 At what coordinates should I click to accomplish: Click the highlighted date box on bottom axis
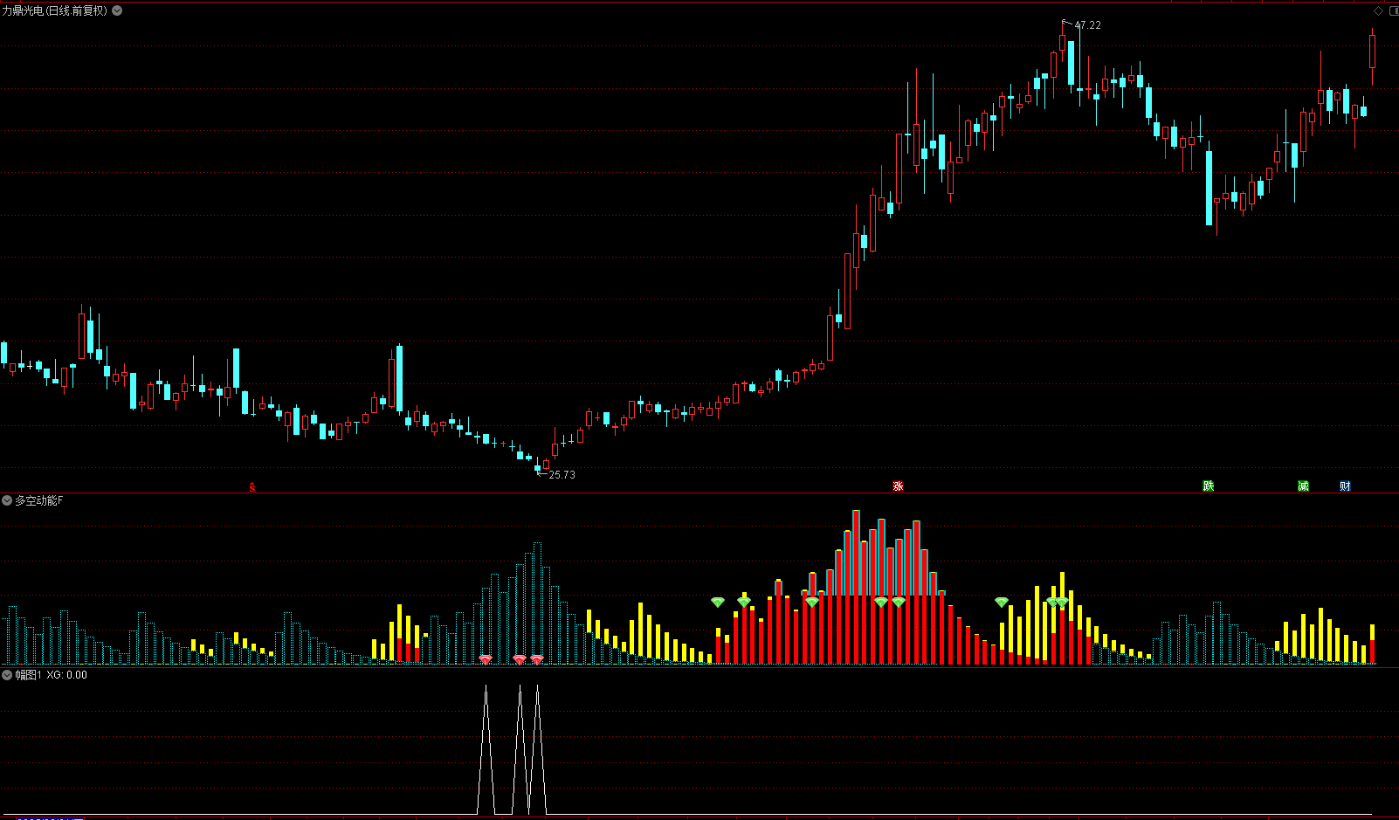(51, 817)
